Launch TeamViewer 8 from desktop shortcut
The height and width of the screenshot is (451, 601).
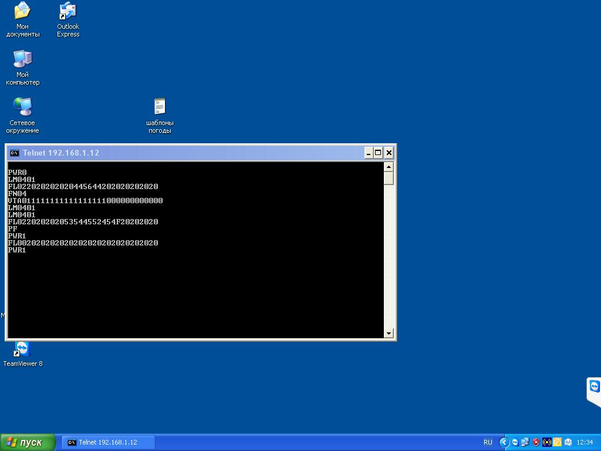pos(22,349)
